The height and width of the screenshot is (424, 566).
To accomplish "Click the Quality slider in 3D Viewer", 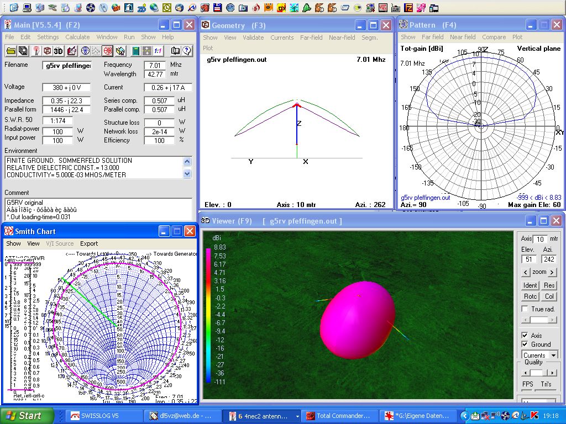I will pyautogui.click(x=539, y=373).
